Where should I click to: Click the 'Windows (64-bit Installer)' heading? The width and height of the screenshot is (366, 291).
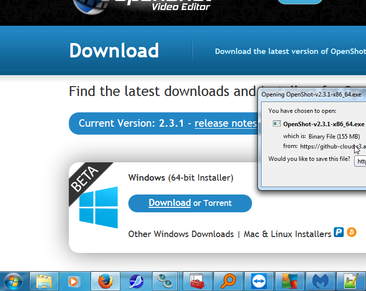[x=181, y=178]
